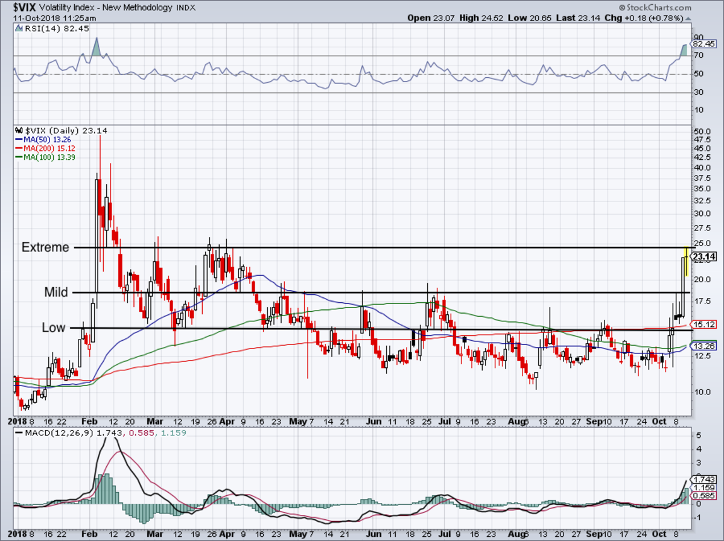
Task: Click the 0.585 MACD histogram value tag
Action: (x=703, y=496)
